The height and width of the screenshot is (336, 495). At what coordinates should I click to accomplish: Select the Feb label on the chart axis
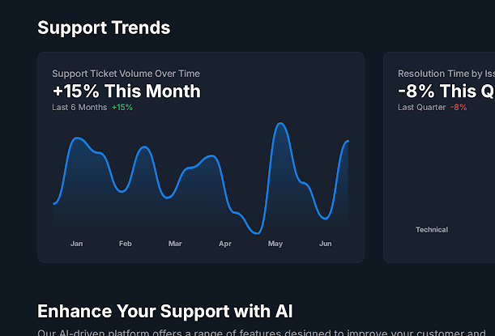click(x=126, y=244)
